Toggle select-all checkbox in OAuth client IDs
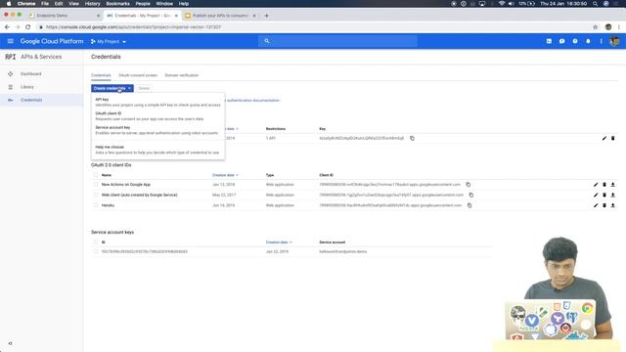The width and height of the screenshot is (626, 352). point(96,175)
